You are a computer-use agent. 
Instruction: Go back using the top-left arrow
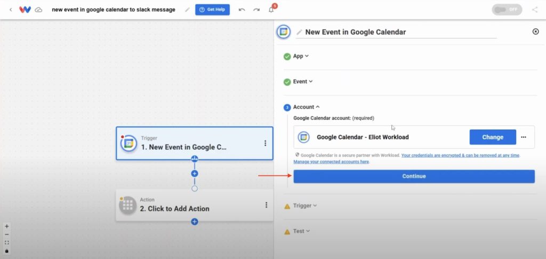(11, 10)
